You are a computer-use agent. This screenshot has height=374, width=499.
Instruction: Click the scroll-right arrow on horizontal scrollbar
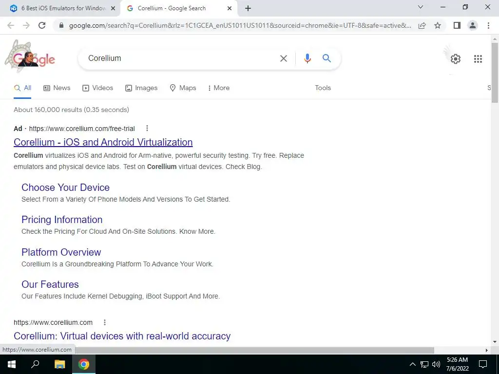[487, 350]
